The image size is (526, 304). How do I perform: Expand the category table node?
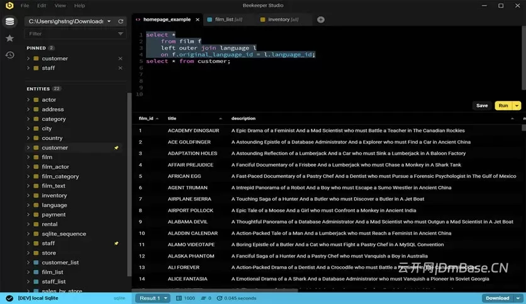click(x=28, y=119)
